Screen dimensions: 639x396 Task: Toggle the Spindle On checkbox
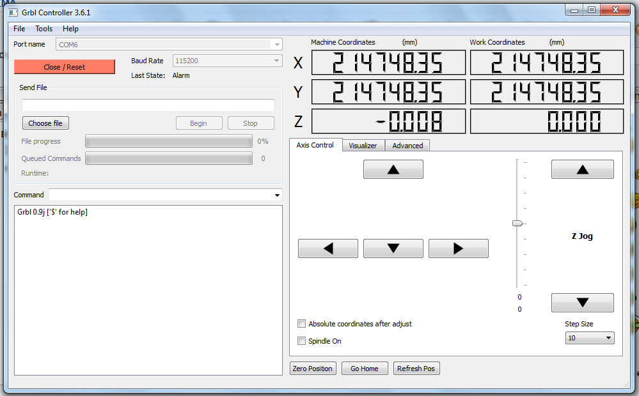pos(301,340)
